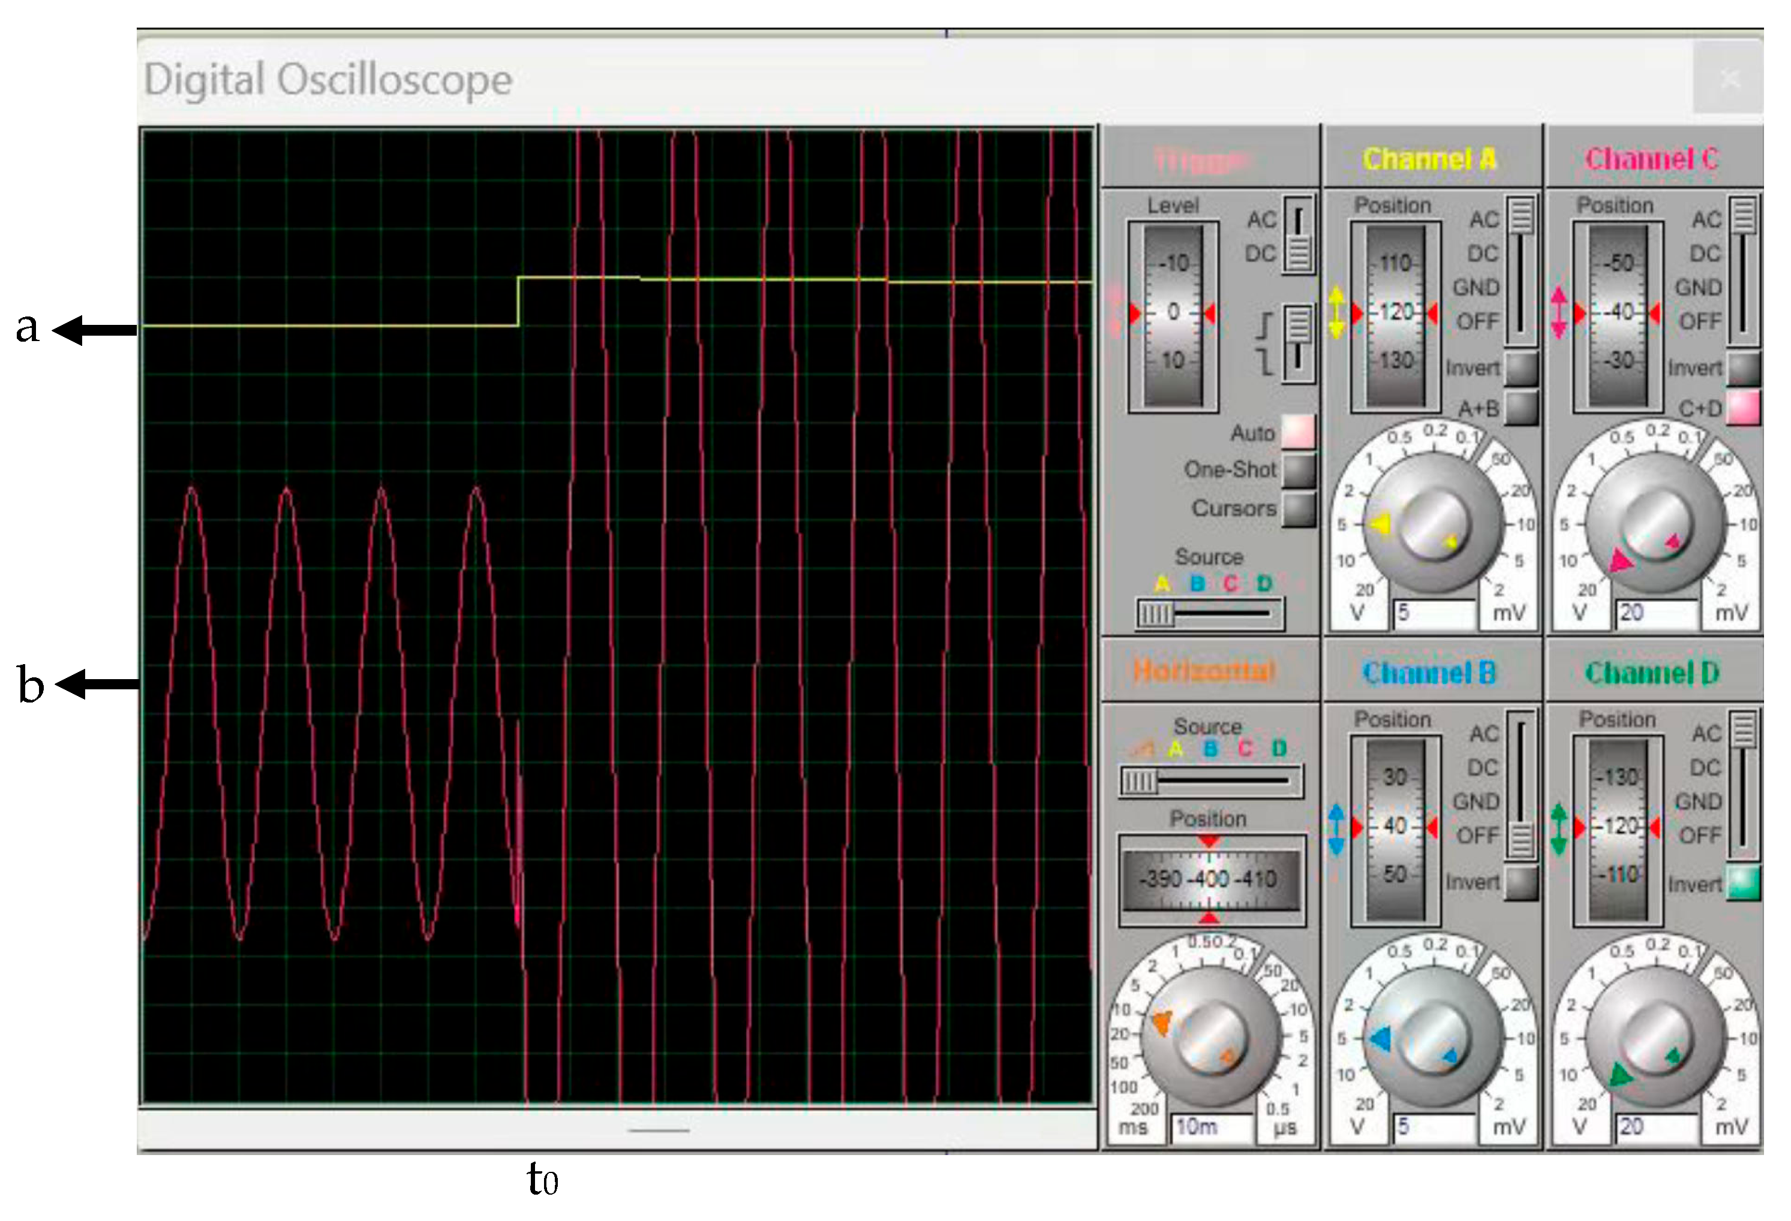Click Horizontal timebase dial knob
Viewport: 1791px width, 1221px height.
tap(1211, 1038)
